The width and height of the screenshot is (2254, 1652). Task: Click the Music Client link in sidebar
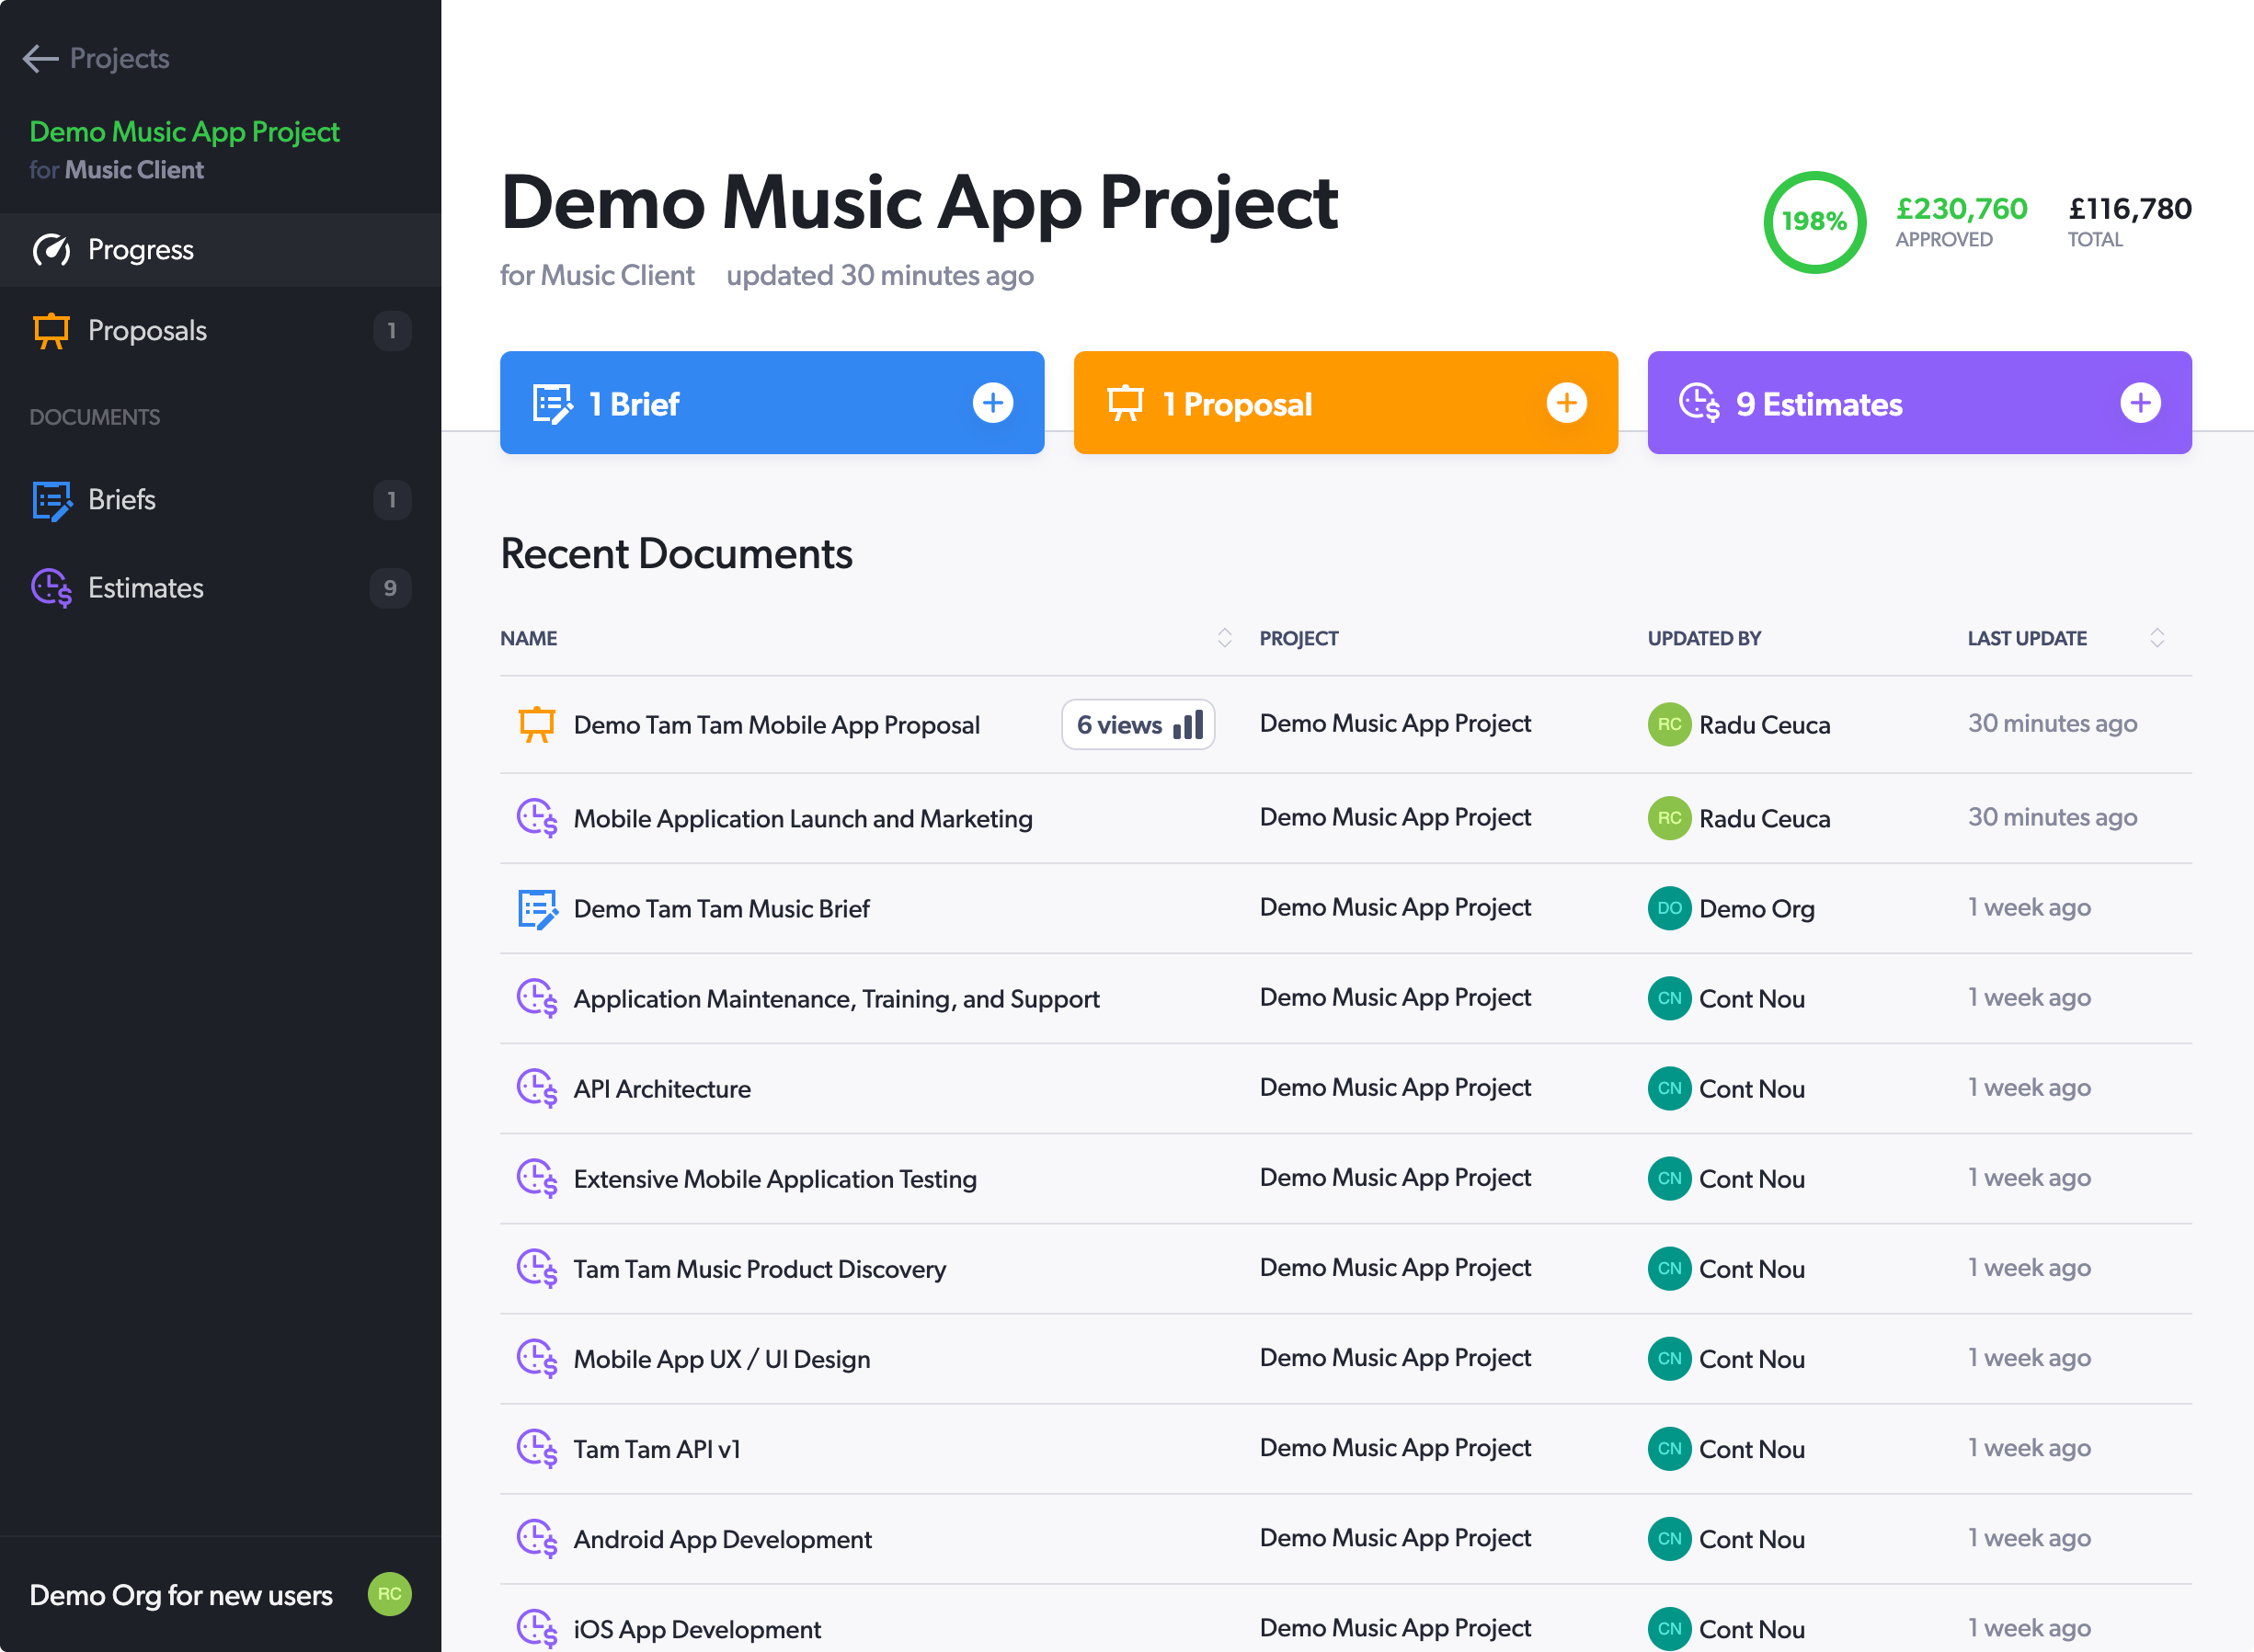134,170
